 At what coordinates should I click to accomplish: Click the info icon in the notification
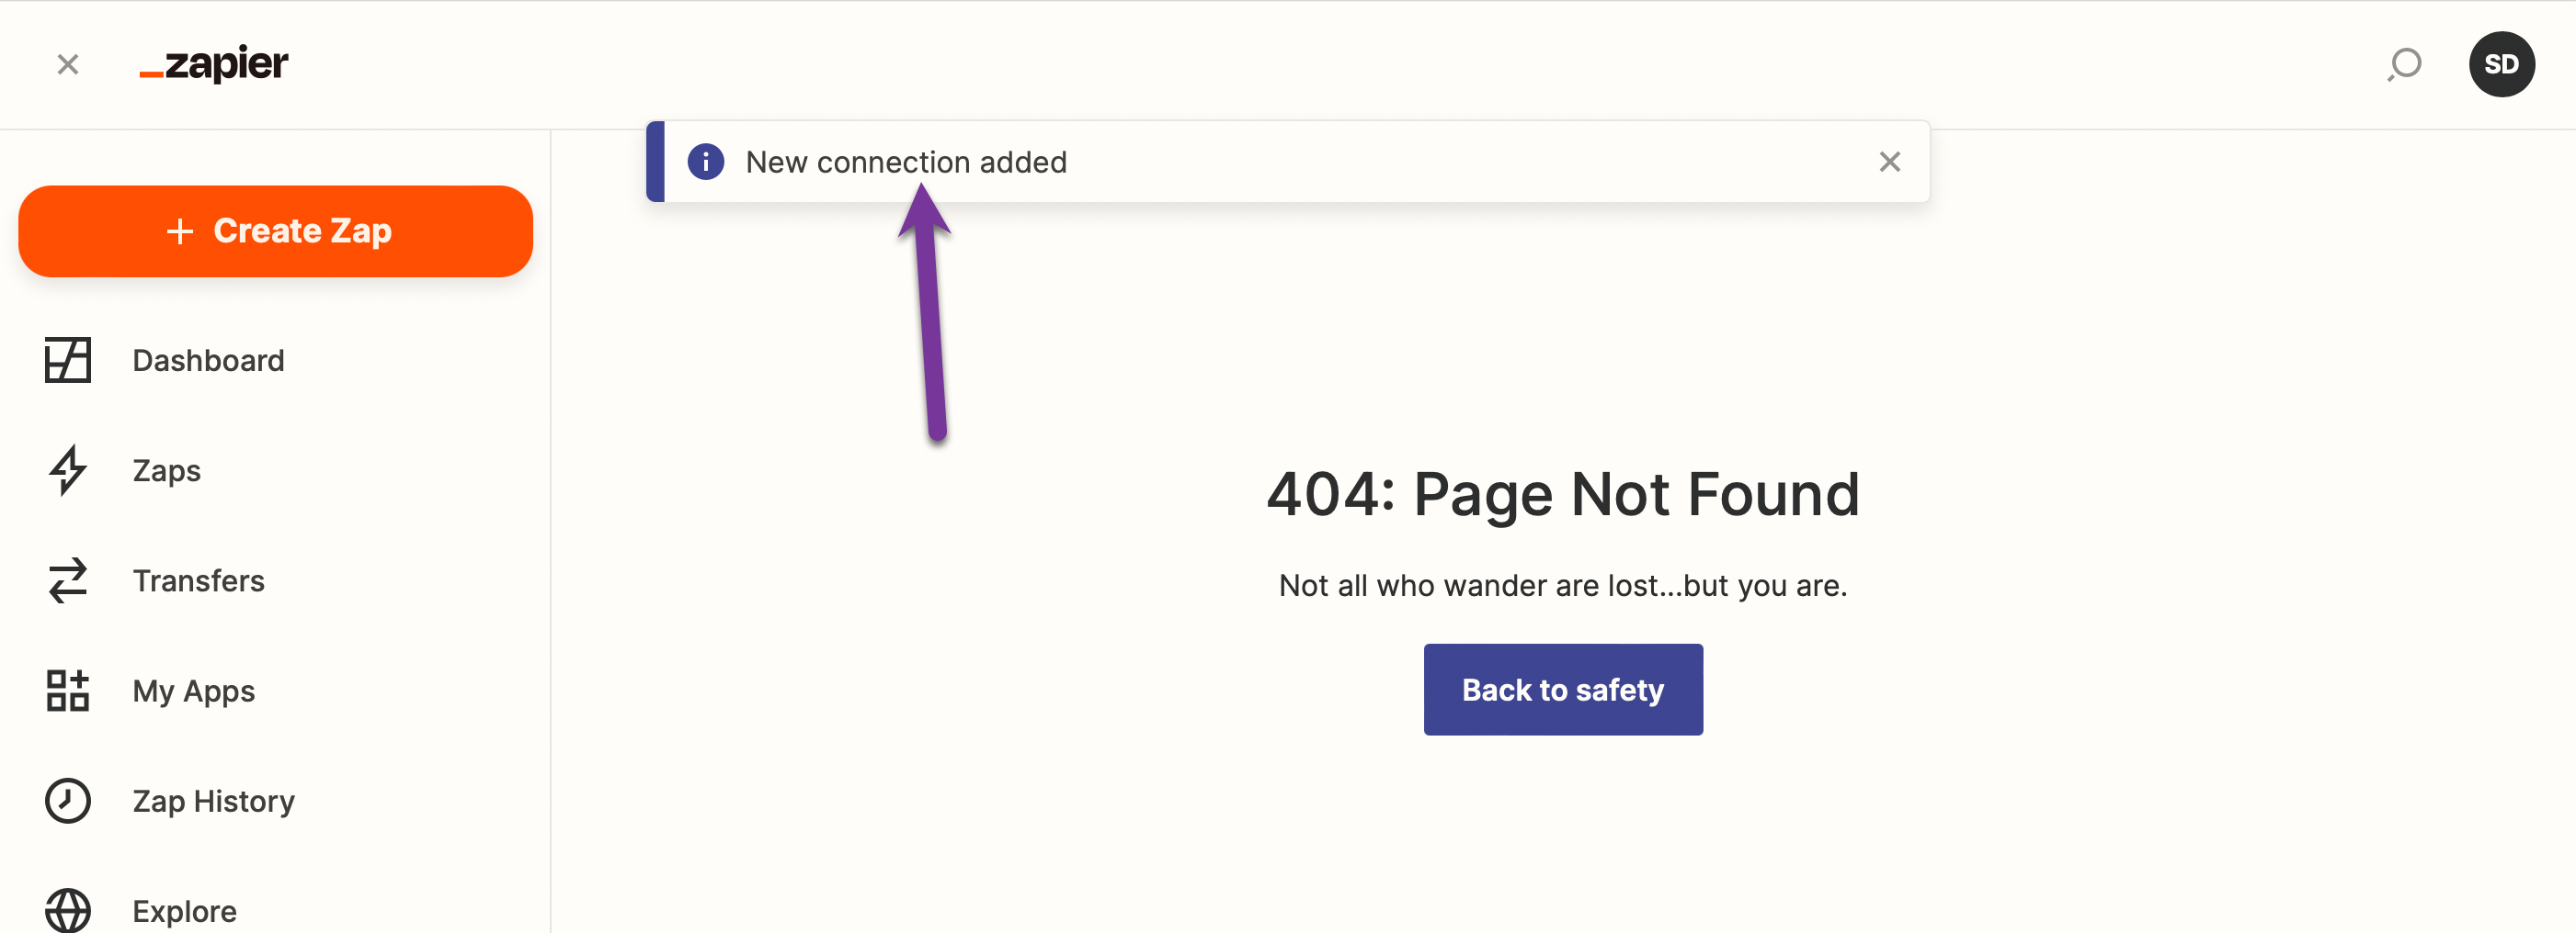(706, 162)
